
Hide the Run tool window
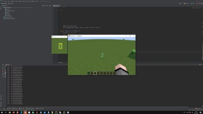click(202, 64)
